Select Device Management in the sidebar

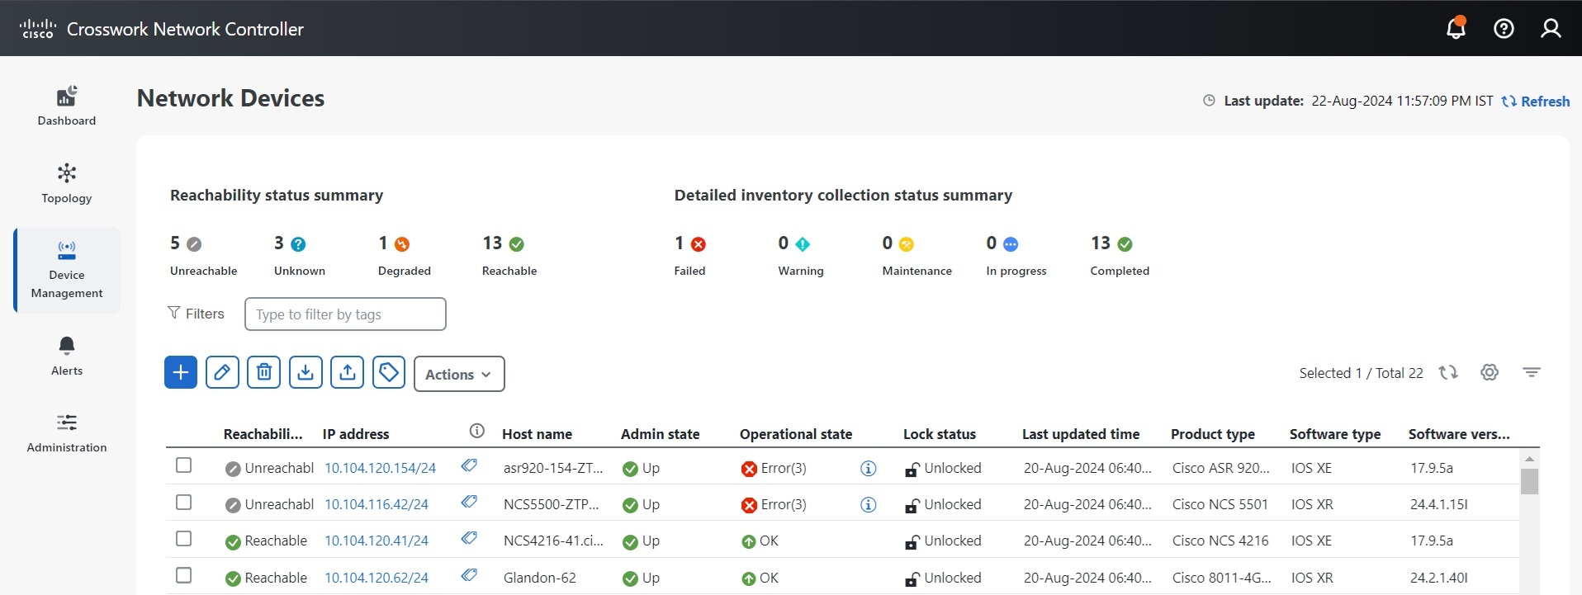pos(67,270)
